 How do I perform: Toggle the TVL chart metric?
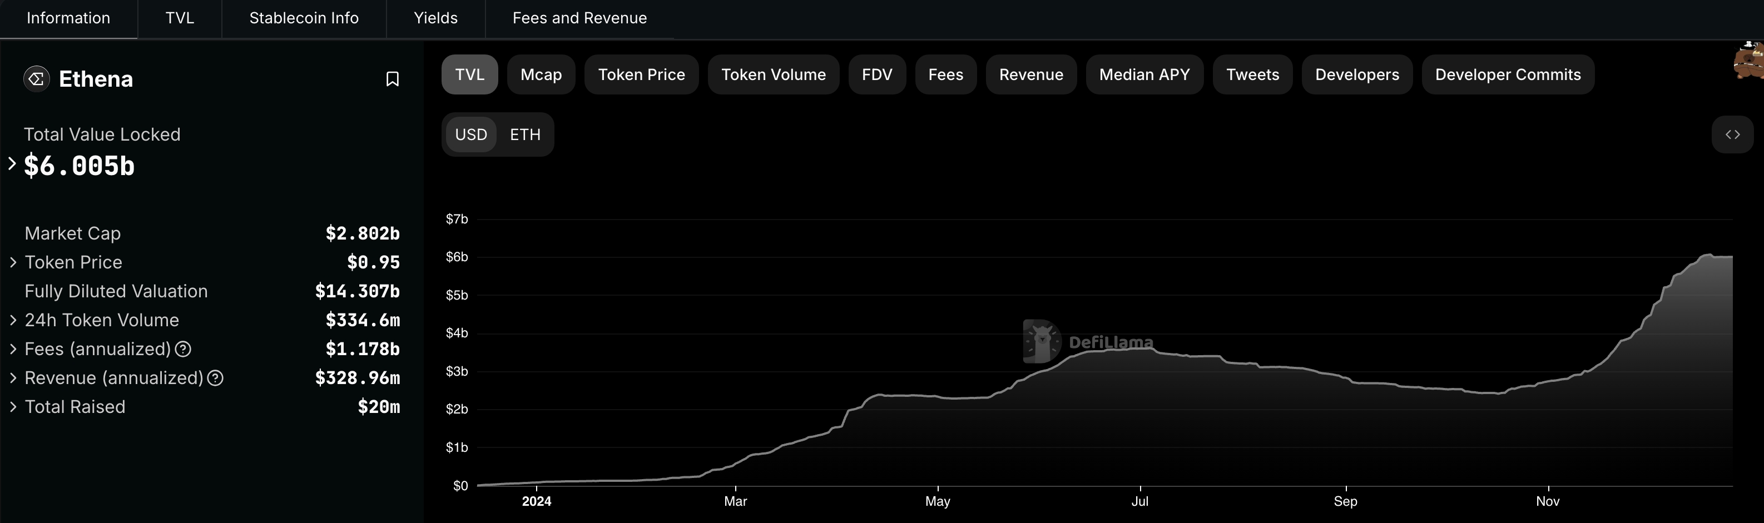click(470, 74)
